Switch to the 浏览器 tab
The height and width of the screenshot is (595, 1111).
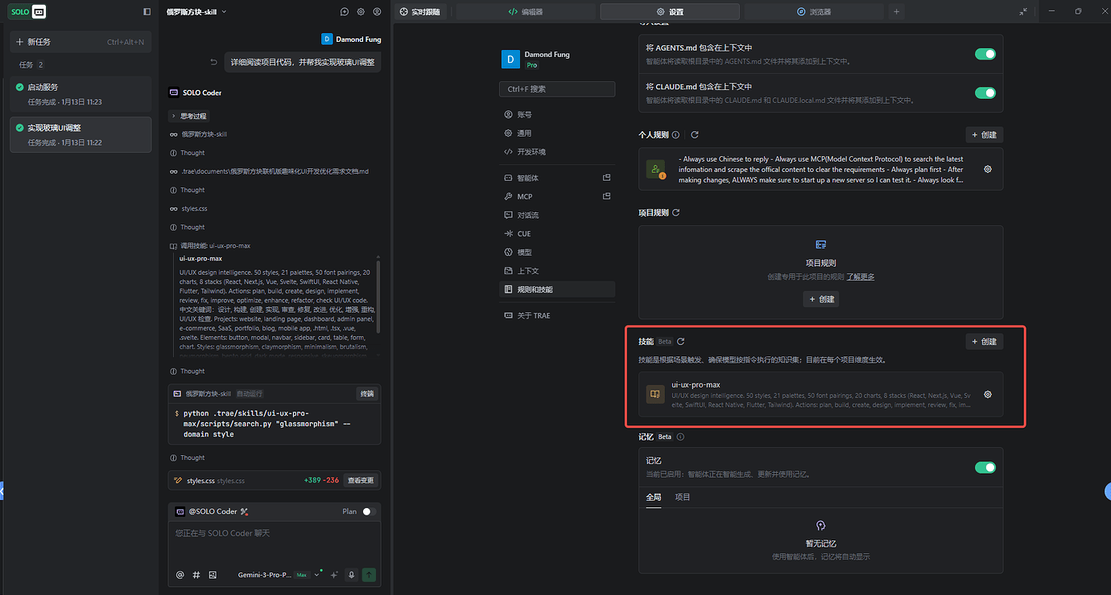tap(814, 12)
